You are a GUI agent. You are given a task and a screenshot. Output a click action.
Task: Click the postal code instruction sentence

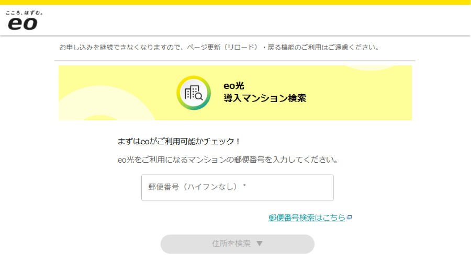coord(227,160)
